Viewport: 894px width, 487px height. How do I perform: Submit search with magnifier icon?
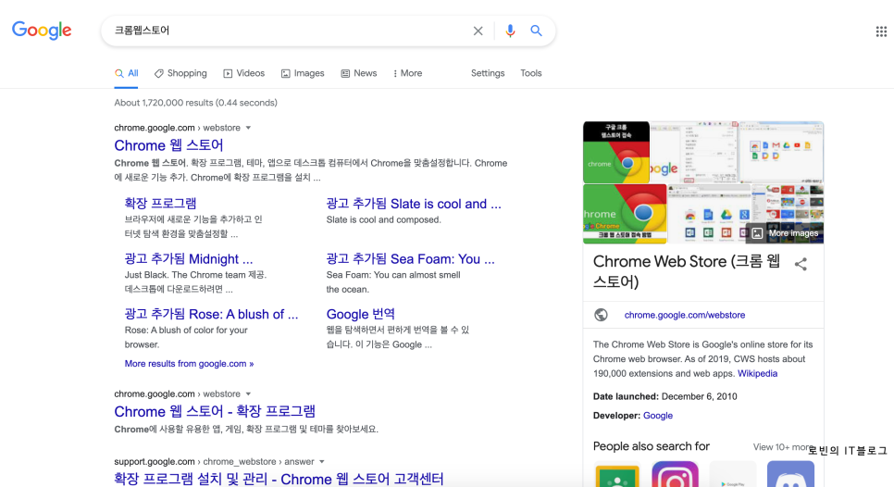tap(536, 31)
